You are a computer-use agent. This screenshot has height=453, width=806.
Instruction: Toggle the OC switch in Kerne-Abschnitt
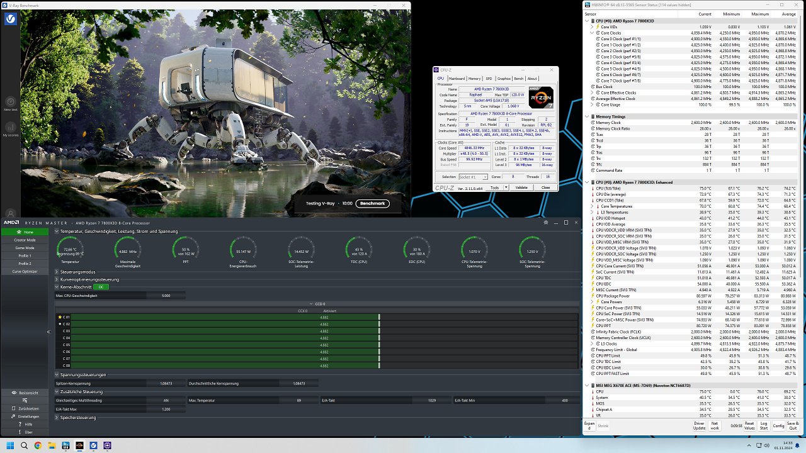(x=101, y=287)
